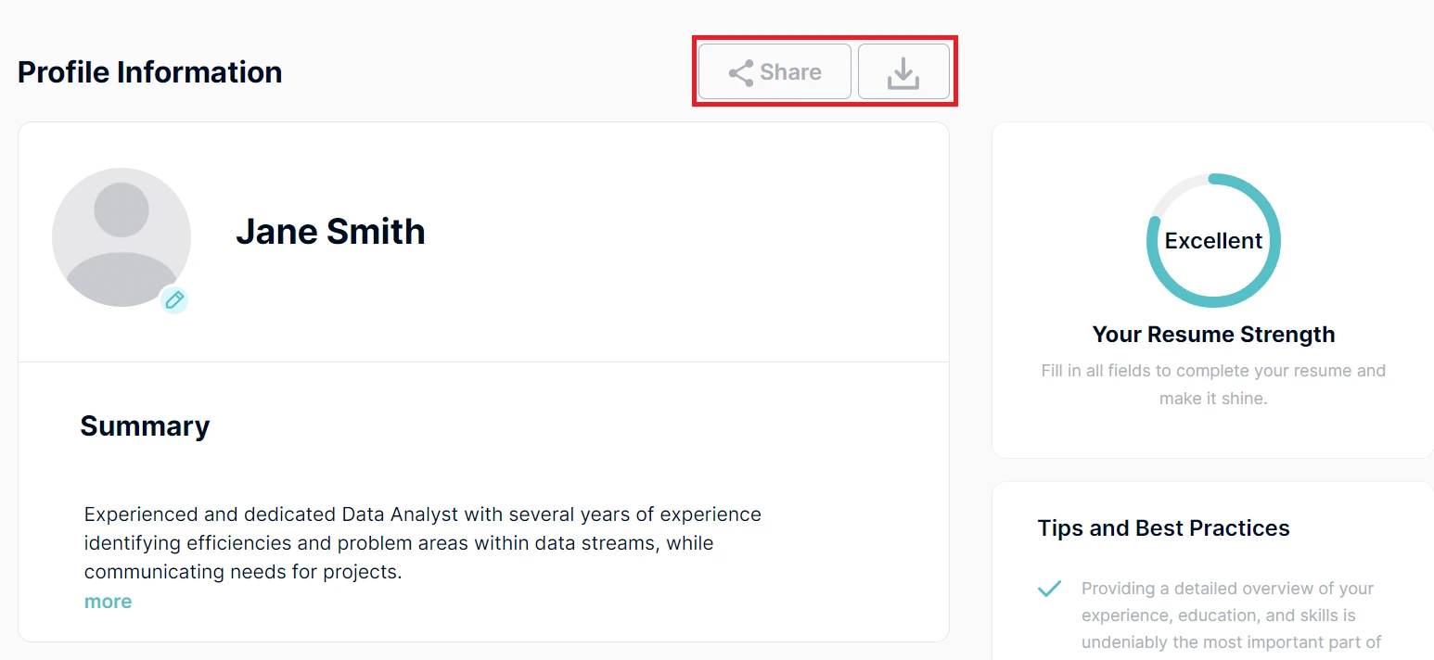Click the teal checkmark icon beside the tip
Viewport: 1434px width, 660px height.
1049,589
